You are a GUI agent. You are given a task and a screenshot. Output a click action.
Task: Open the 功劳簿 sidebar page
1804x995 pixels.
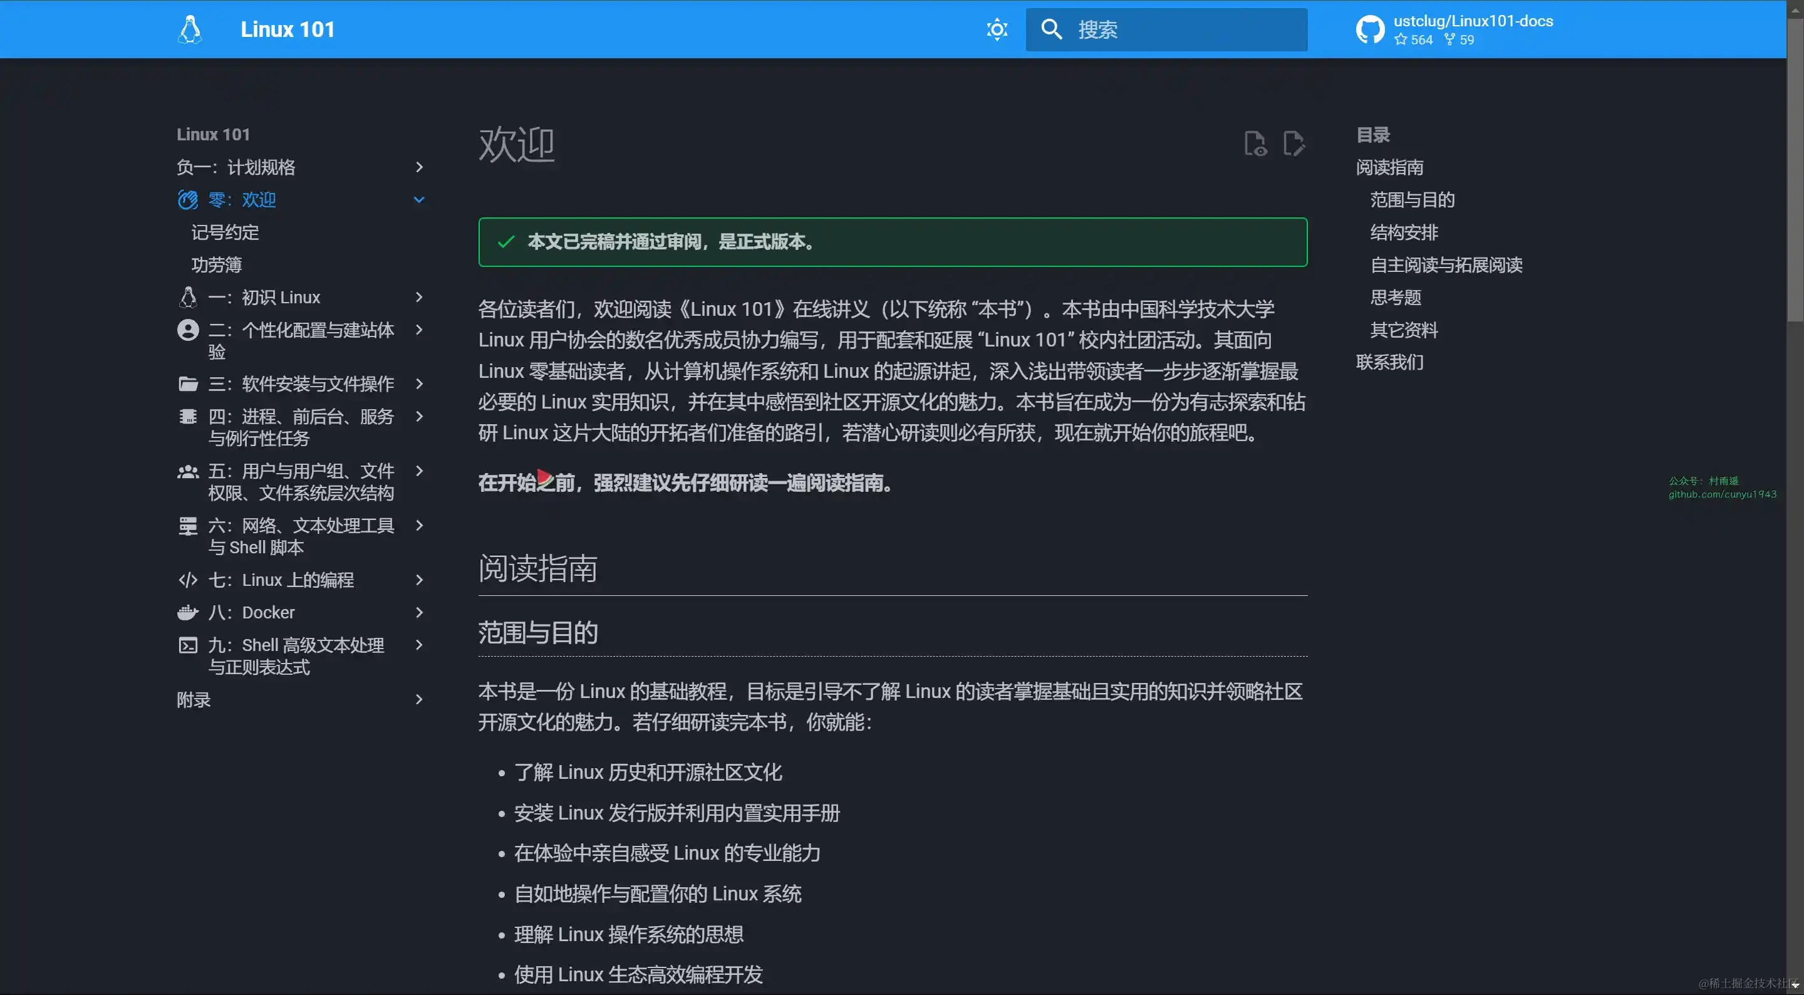pyautogui.click(x=216, y=265)
